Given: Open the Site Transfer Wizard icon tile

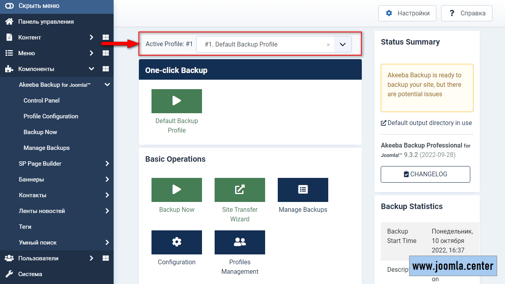Looking at the screenshot, I should (239, 190).
